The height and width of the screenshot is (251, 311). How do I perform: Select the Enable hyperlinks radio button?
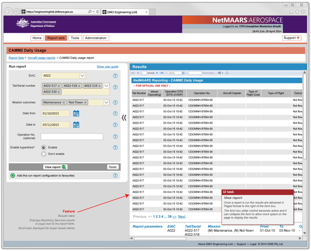point(44,147)
